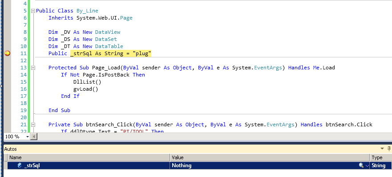The height and width of the screenshot is (177, 392).
Task: Collapse the By_Line class region
Action: (33, 11)
